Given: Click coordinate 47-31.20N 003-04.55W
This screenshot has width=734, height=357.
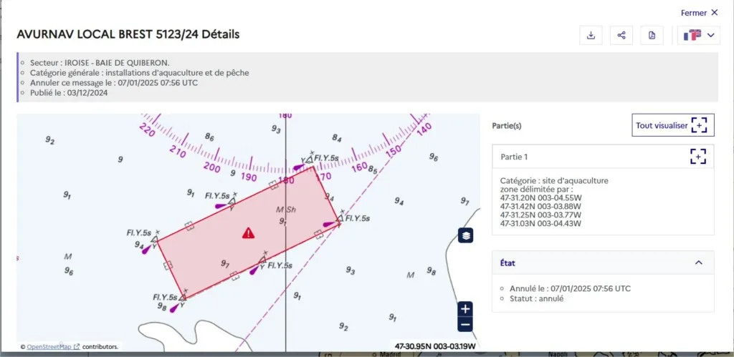Looking at the screenshot, I should tap(540, 197).
